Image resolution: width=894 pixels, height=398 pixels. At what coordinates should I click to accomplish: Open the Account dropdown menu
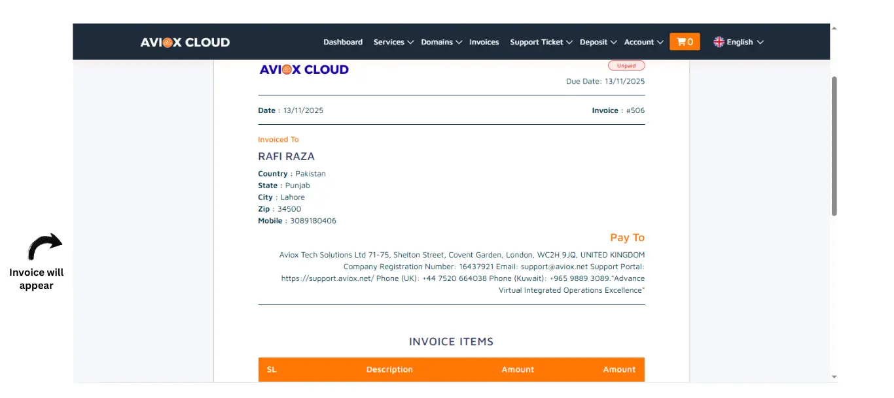pos(643,42)
